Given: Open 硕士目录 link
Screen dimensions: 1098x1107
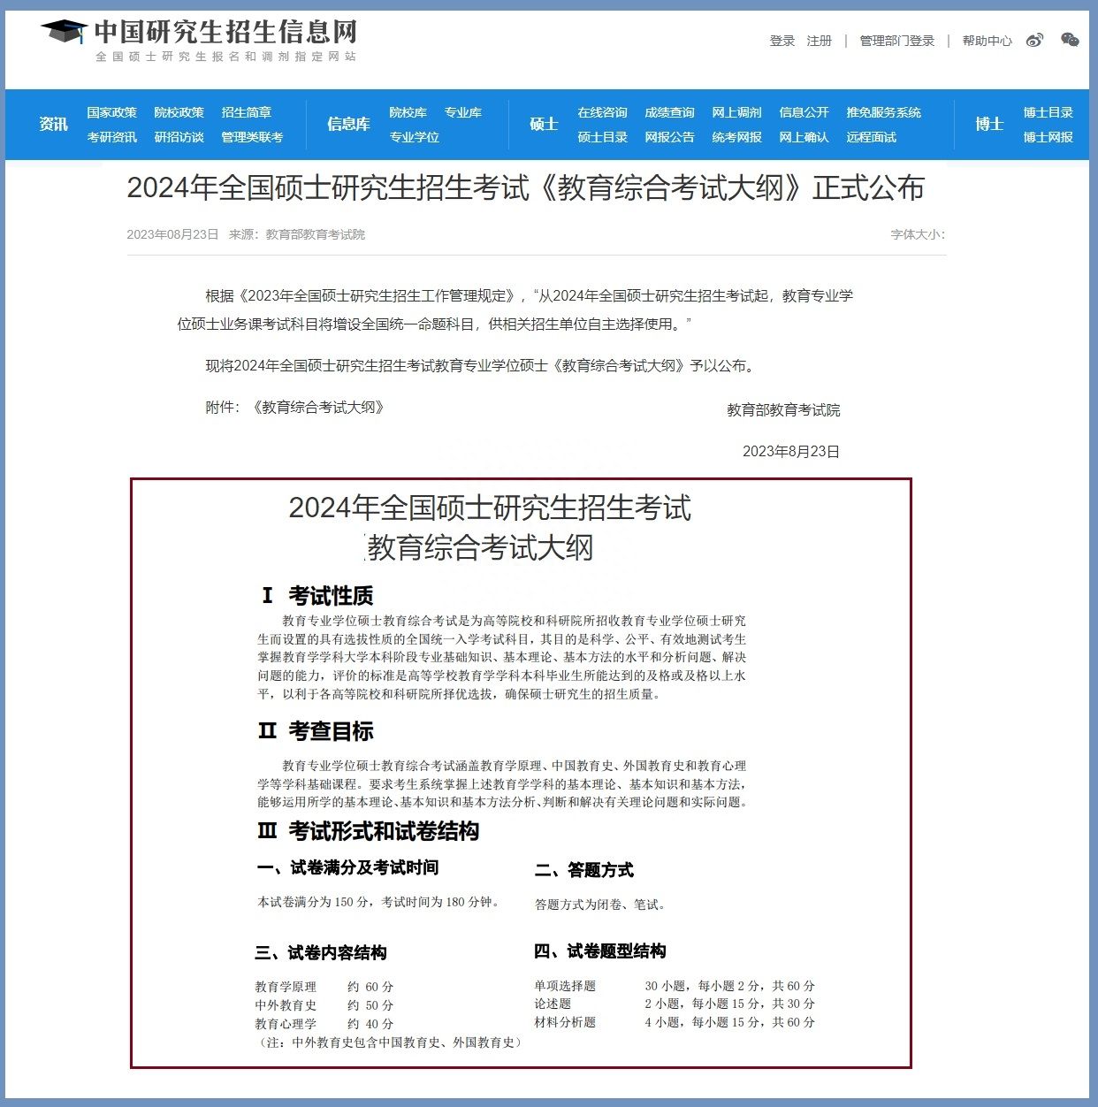Looking at the screenshot, I should pos(603,137).
